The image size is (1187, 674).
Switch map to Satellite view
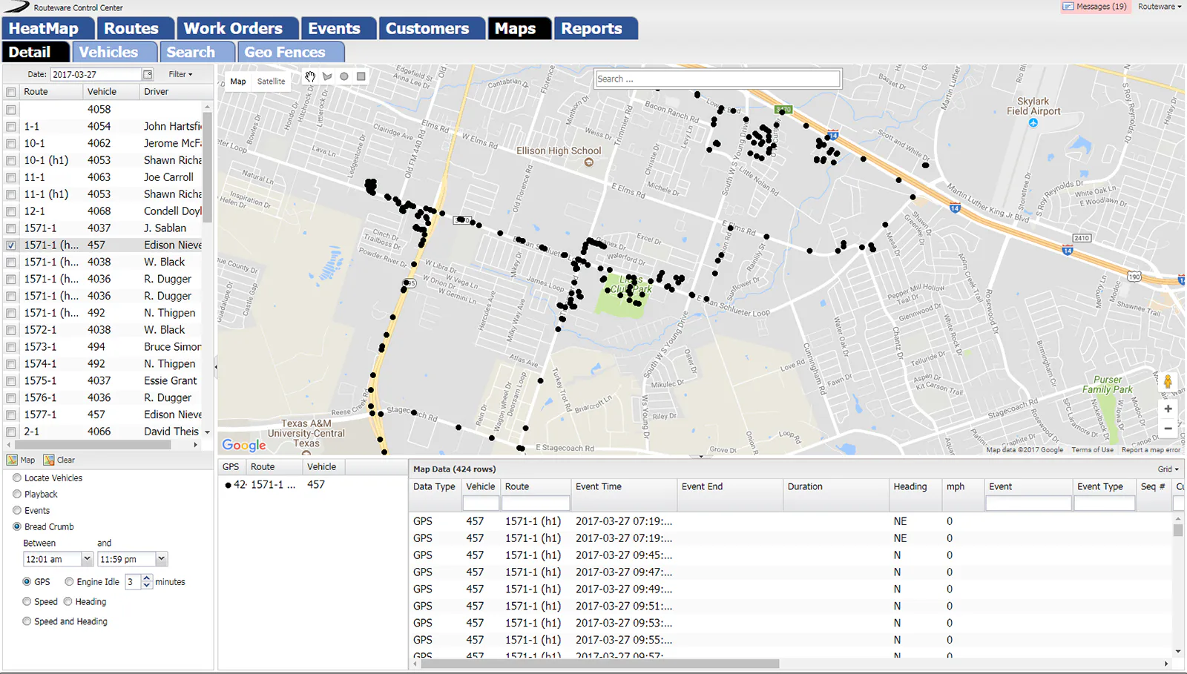click(x=271, y=82)
